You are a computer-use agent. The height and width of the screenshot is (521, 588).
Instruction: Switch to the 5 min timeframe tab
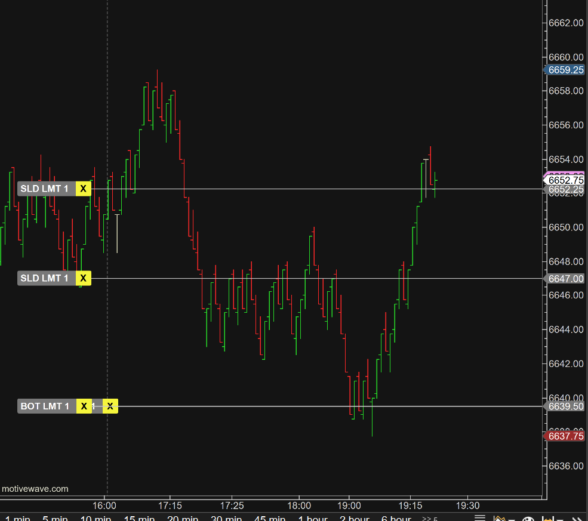point(55,518)
